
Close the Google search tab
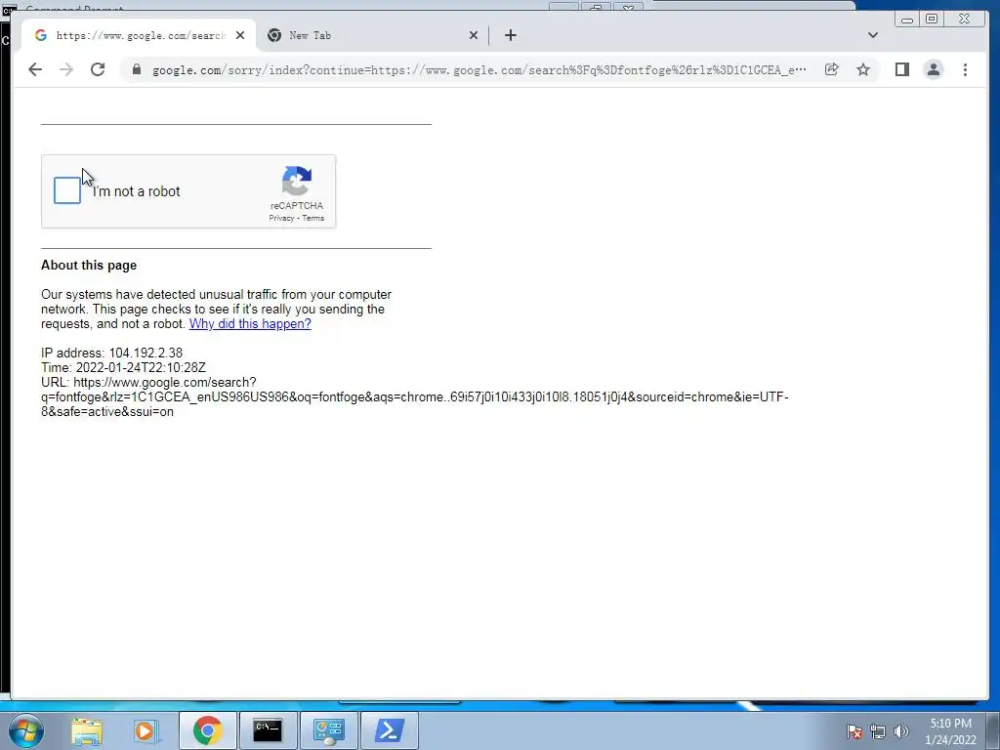pos(240,36)
